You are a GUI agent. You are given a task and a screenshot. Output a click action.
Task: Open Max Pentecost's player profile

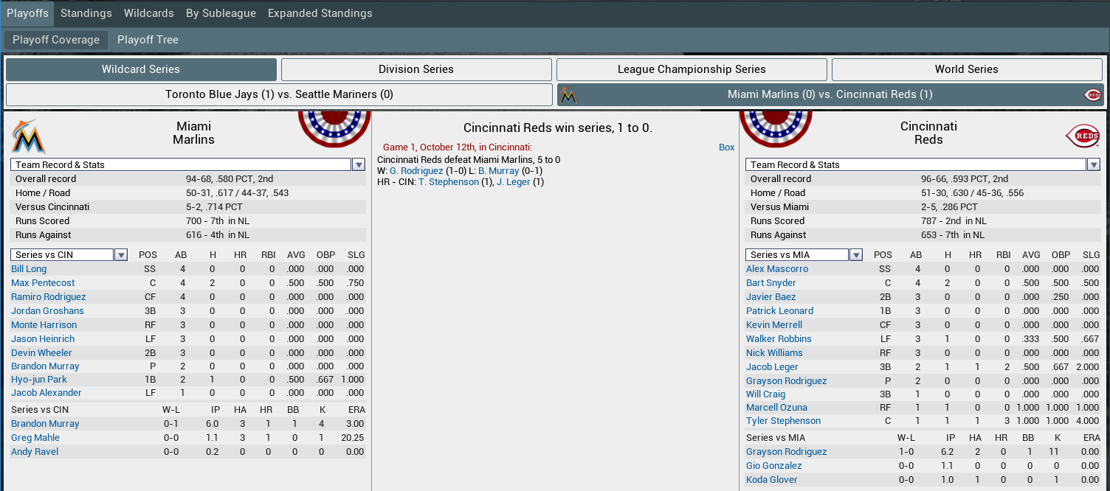(43, 283)
